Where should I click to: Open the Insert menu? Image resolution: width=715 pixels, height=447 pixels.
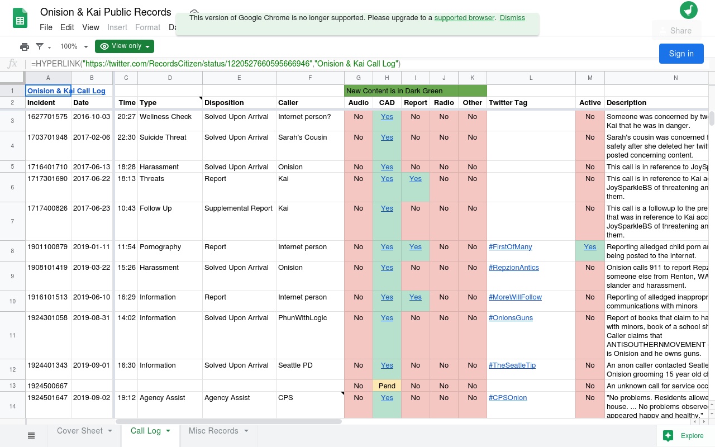(x=117, y=27)
